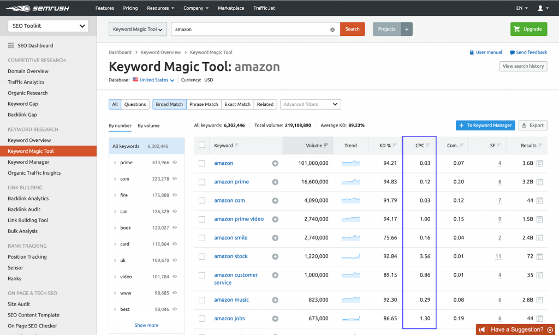The image size is (559, 335).
Task: Clear the search query with the x icon
Action: point(332,29)
